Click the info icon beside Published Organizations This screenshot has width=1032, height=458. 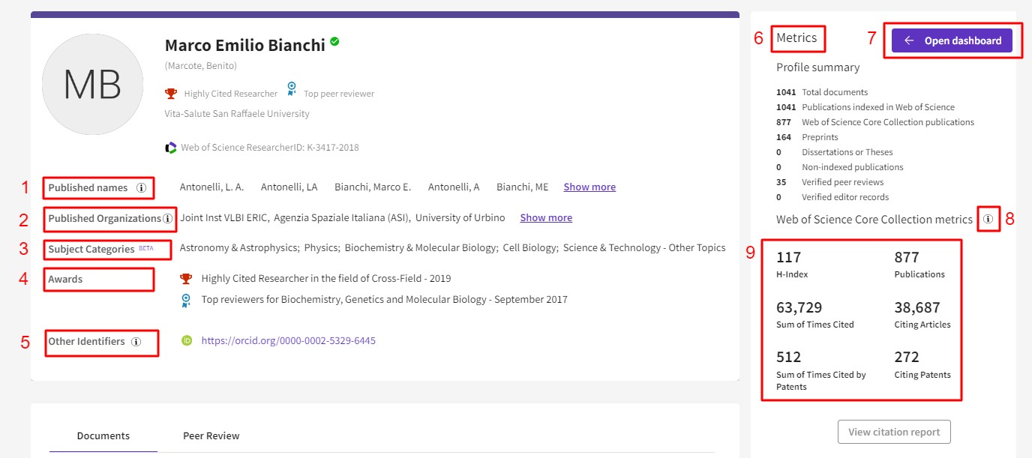(x=167, y=218)
